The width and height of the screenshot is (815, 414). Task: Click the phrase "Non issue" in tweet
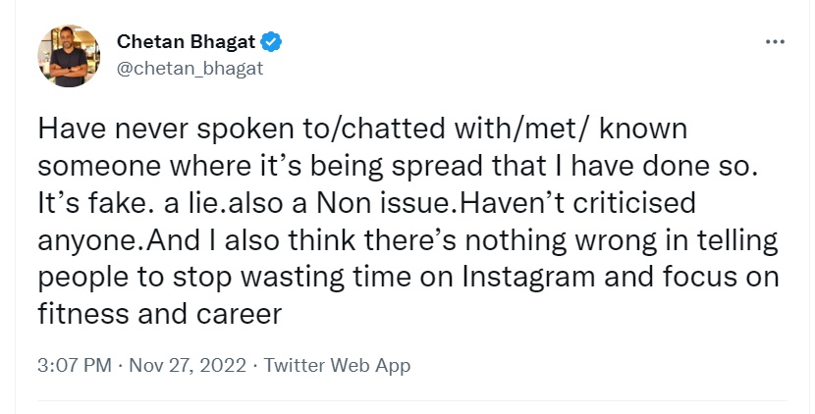[383, 203]
